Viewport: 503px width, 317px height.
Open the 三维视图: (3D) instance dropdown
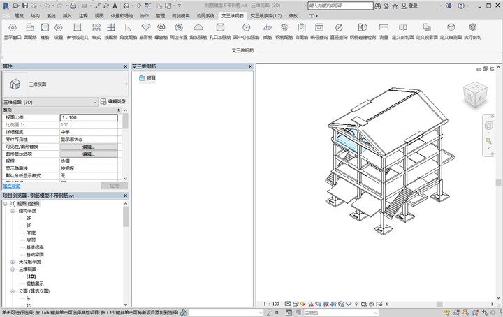(50, 102)
